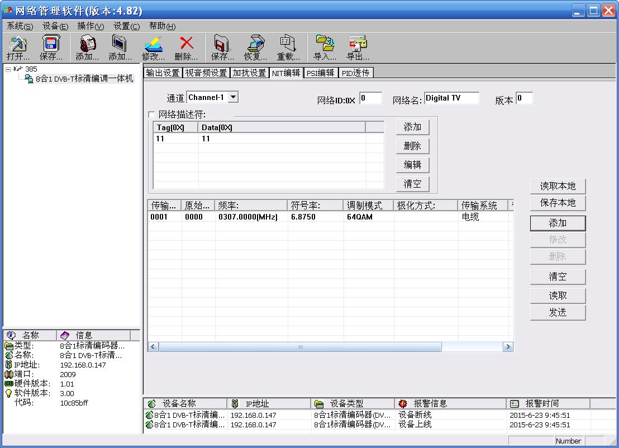Click the 修改 toolbar icon
The height and width of the screenshot is (448, 619).
[x=153, y=44]
